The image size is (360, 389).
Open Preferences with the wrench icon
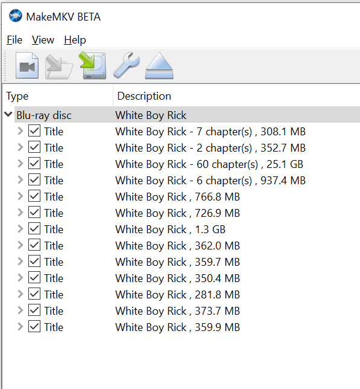point(127,65)
